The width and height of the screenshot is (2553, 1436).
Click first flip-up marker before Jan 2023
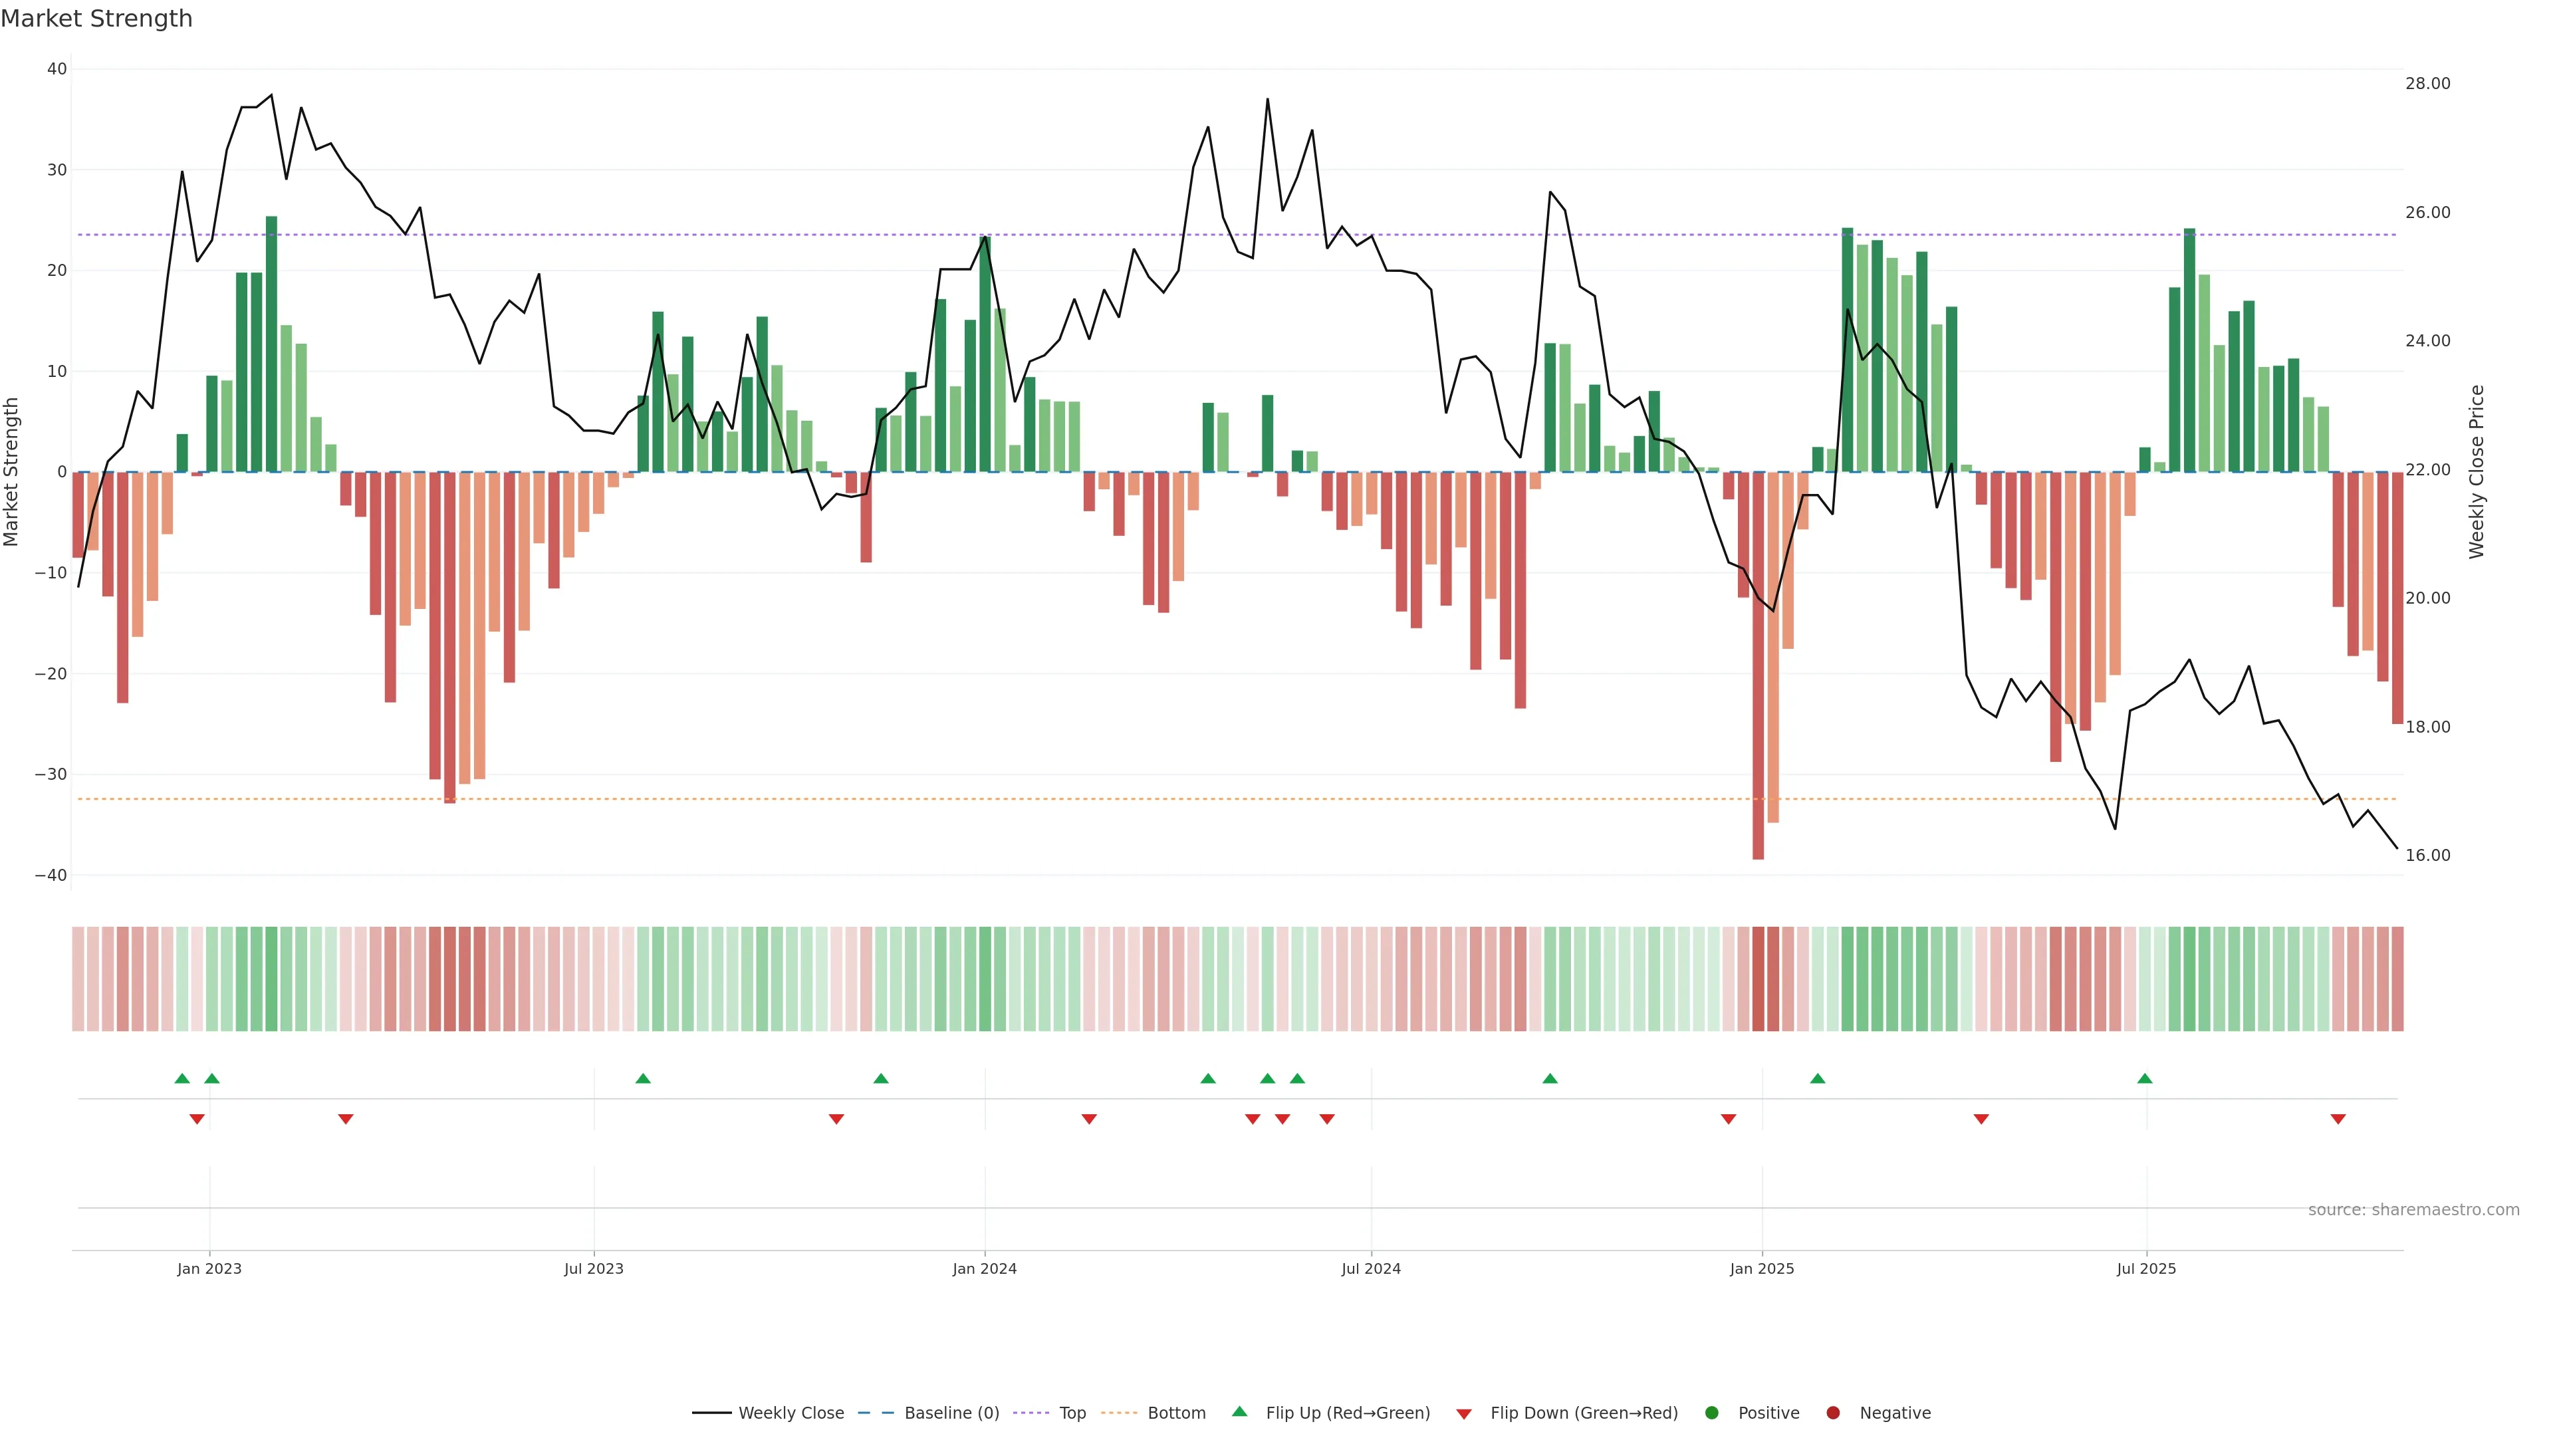point(182,1078)
